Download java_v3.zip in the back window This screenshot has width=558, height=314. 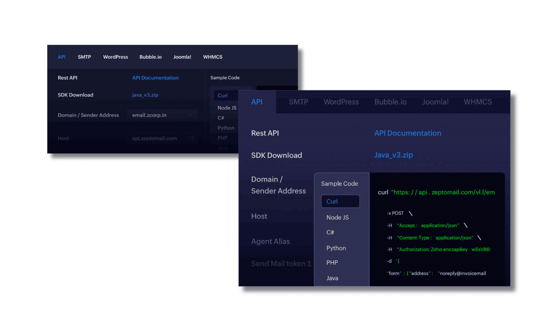pyautogui.click(x=145, y=95)
